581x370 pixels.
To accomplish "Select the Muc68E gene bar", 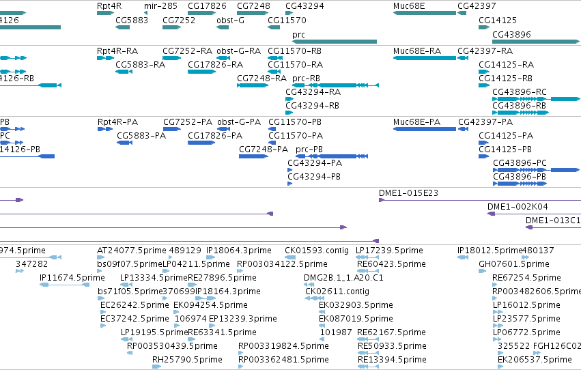I will click(425, 13).
